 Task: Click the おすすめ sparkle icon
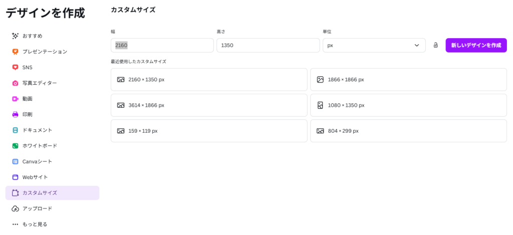15,36
